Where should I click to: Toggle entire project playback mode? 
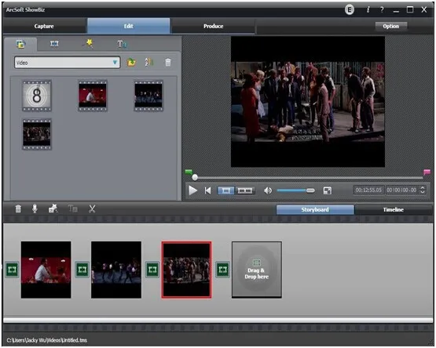tap(245, 190)
